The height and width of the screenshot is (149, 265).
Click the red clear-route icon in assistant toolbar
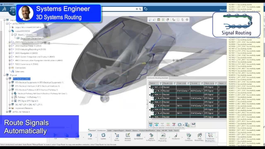click(174, 125)
